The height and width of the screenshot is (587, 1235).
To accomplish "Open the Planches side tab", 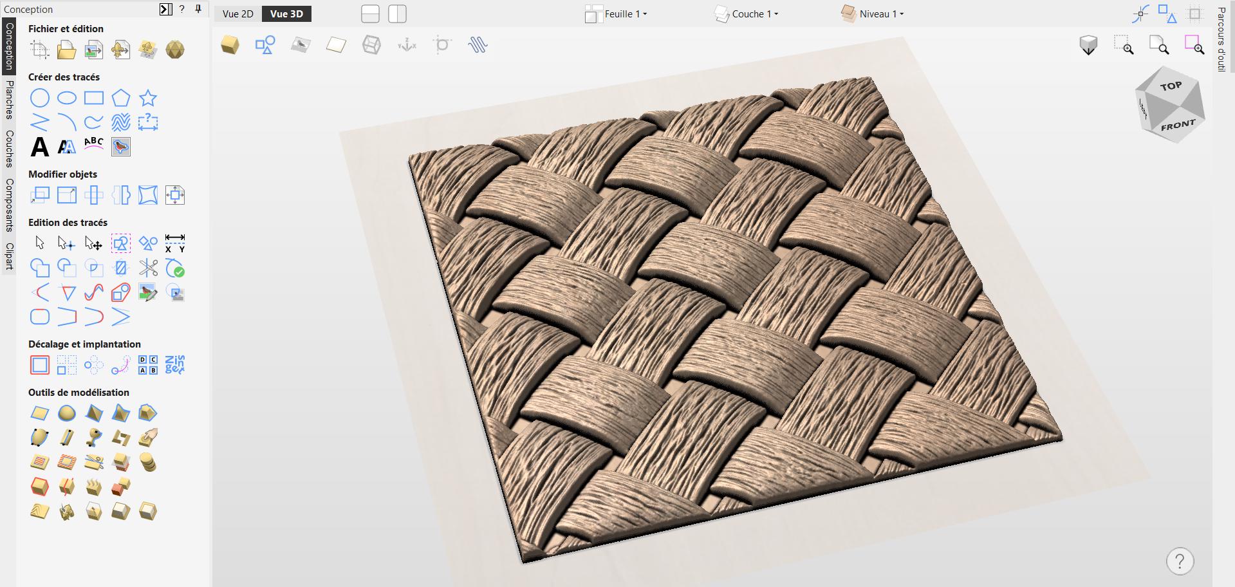I will tap(9, 100).
